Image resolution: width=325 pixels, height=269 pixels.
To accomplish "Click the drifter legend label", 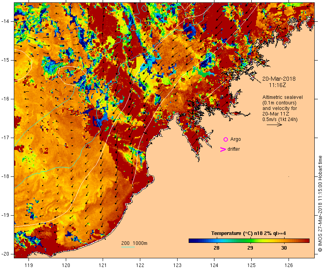I will pos(233,149).
